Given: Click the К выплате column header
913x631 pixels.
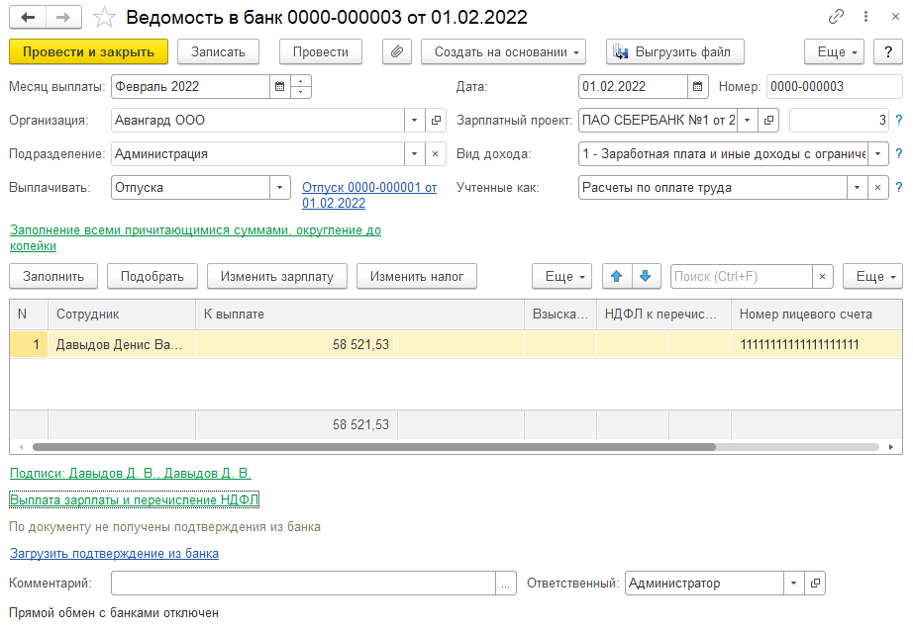Looking at the screenshot, I should point(359,315).
